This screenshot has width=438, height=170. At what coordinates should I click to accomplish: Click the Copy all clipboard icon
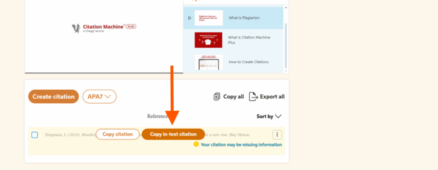click(217, 97)
